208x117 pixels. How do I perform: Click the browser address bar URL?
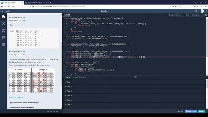[60, 6]
